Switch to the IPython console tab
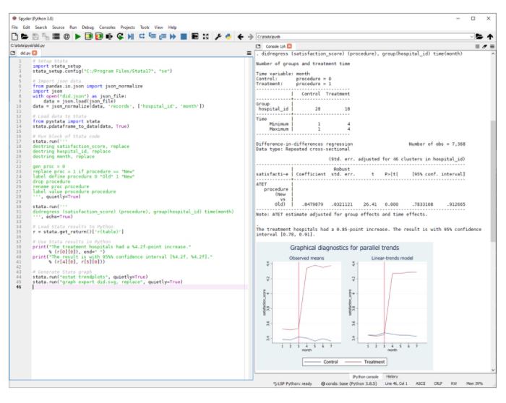 365,376
